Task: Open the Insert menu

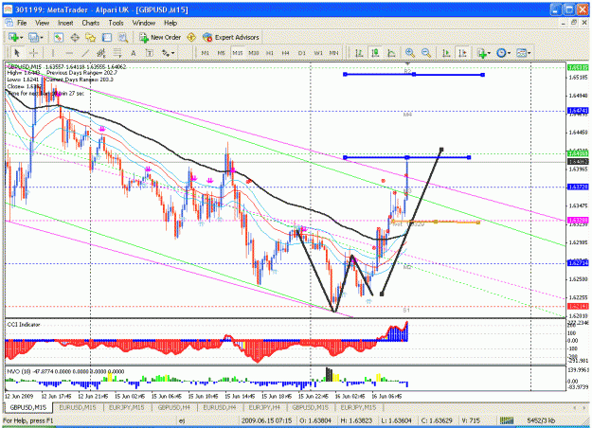Action: point(65,23)
